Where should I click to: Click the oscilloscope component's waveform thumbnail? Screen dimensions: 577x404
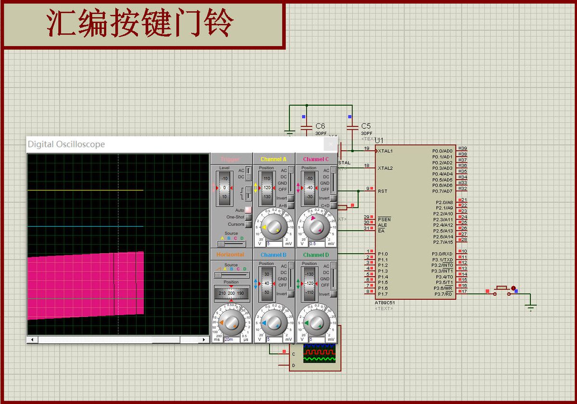pos(319,353)
